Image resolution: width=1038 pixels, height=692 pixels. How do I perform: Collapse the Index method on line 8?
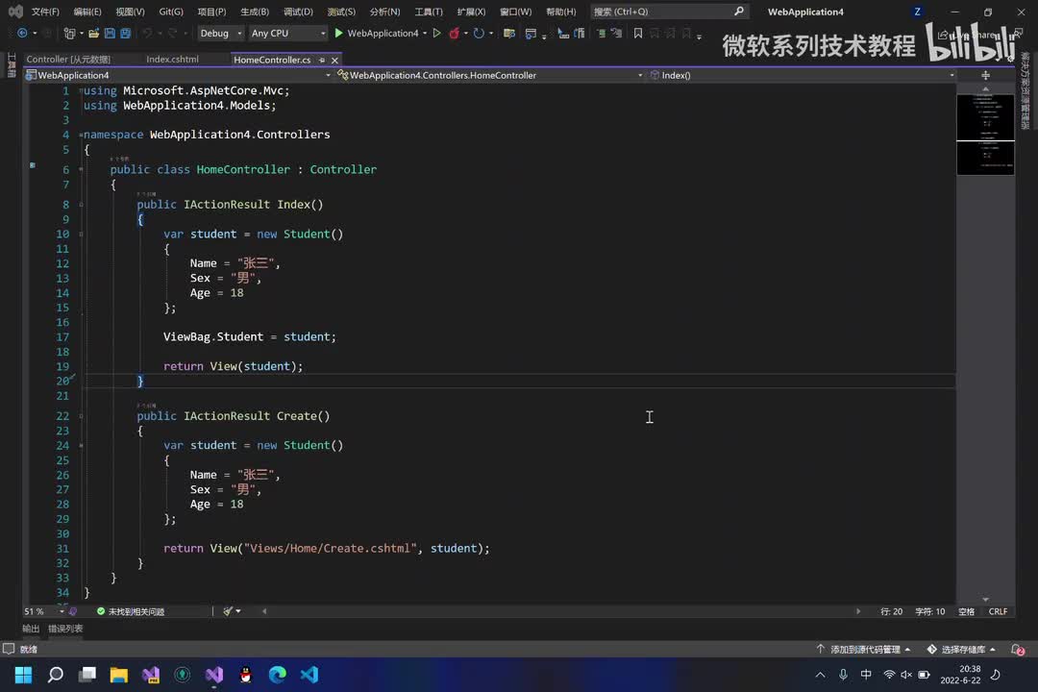pyautogui.click(x=81, y=205)
